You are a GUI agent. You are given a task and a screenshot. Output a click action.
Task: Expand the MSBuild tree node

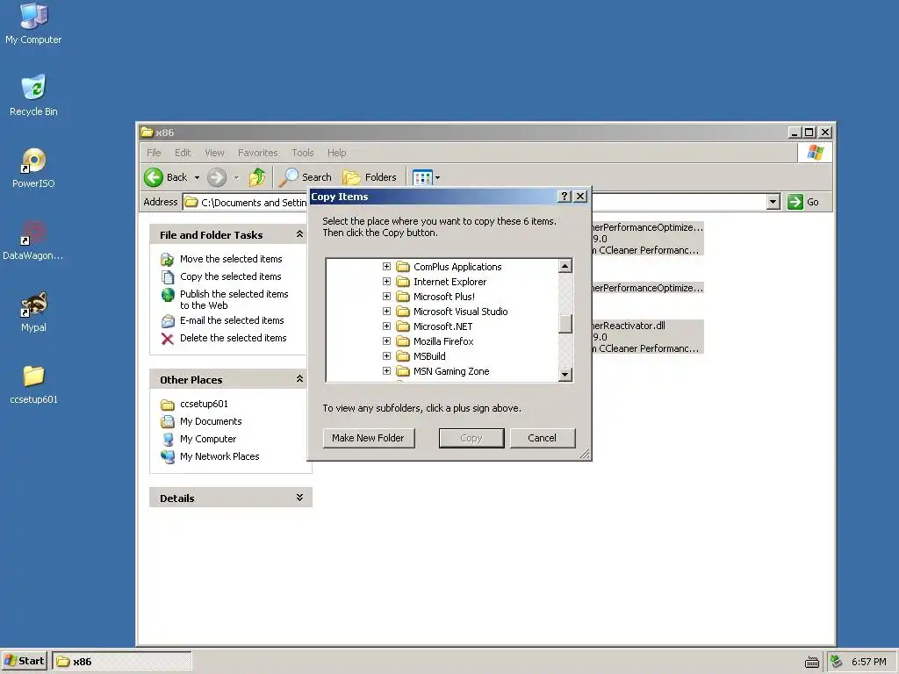386,356
